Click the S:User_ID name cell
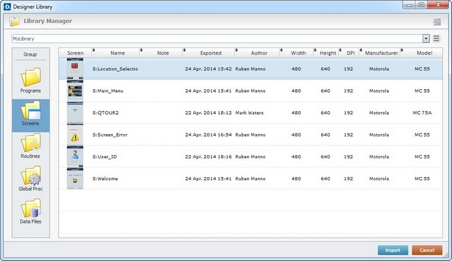The height and width of the screenshot is (261, 452). 105,156
